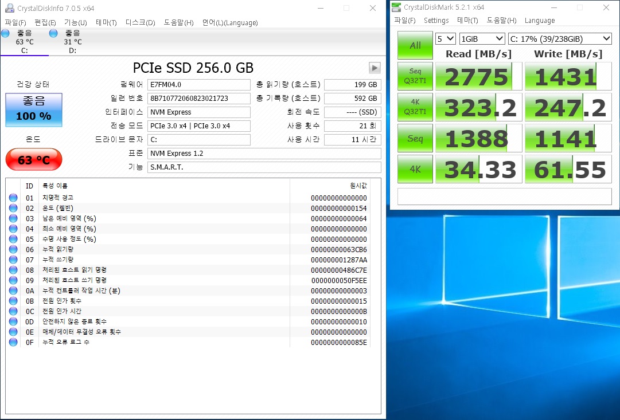Viewport: 620px width, 420px height.
Task: Click the next disk arrow button
Action: pos(375,68)
